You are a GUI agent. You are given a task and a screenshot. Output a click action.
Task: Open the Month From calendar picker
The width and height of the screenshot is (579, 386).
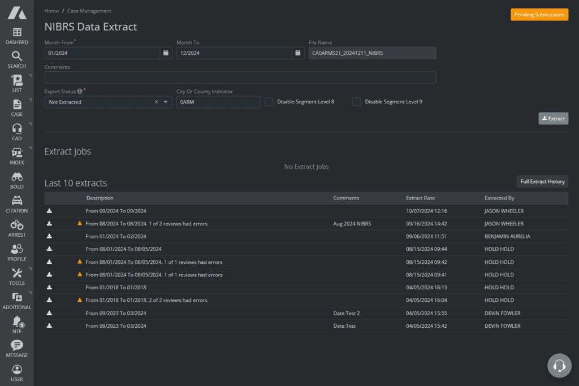click(x=165, y=53)
